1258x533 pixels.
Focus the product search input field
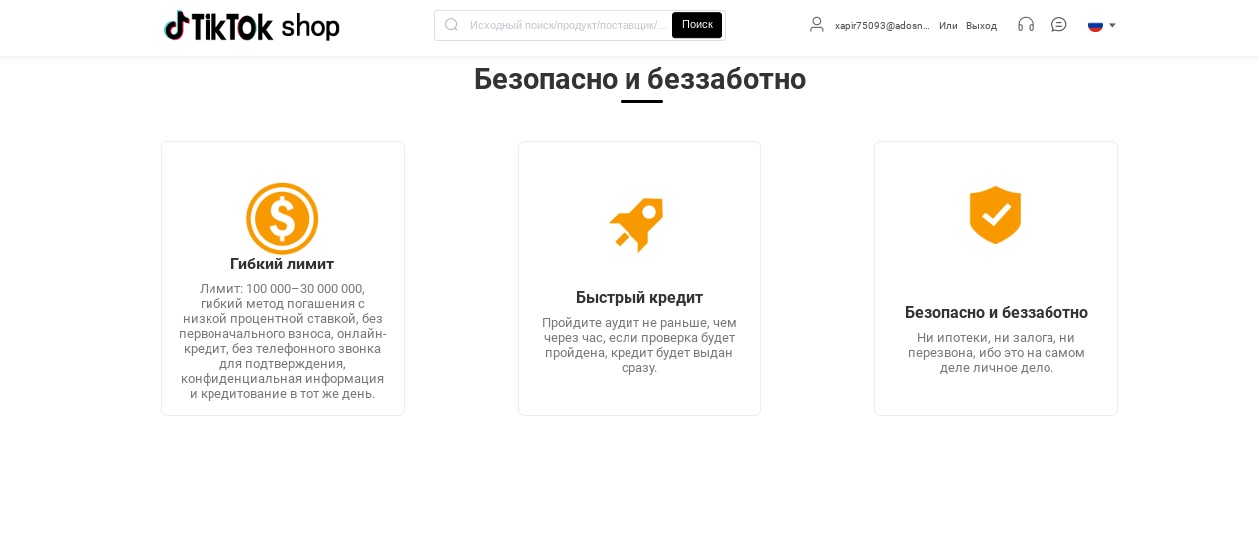tap(569, 25)
